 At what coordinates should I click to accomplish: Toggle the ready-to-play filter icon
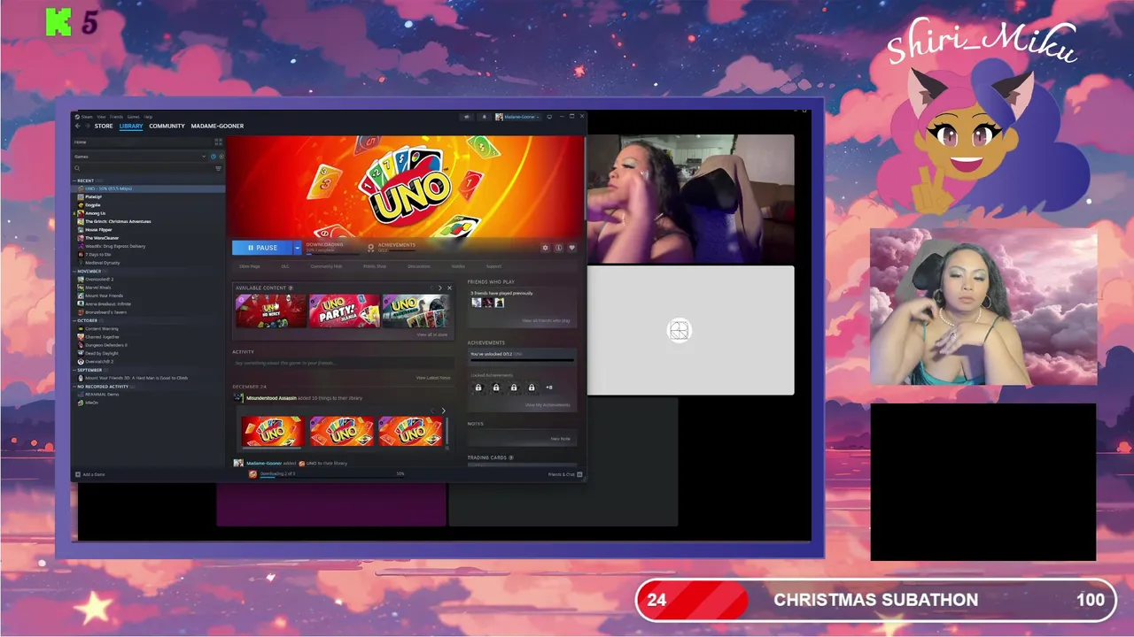[221, 157]
